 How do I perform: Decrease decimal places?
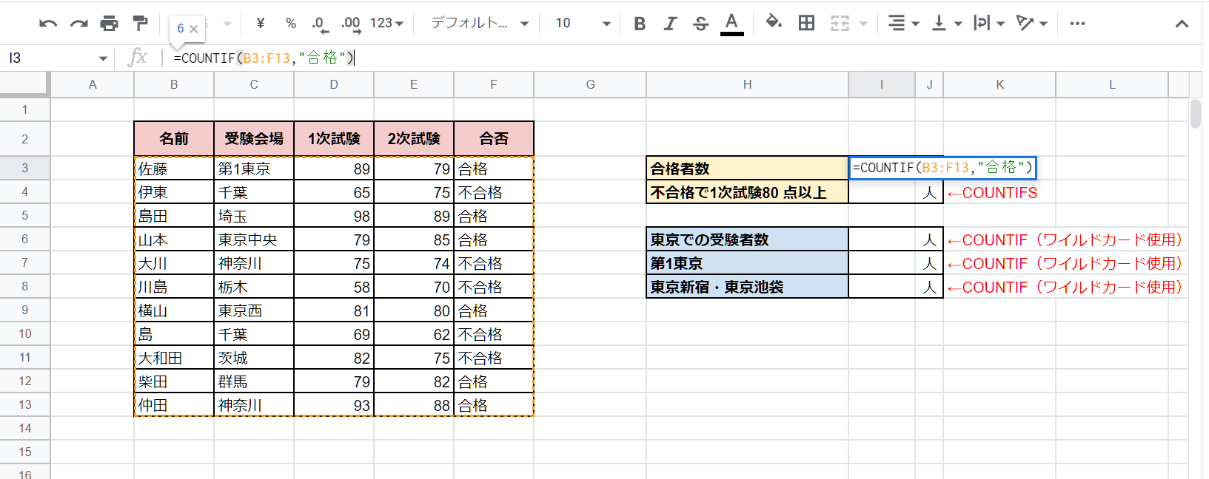tap(319, 24)
